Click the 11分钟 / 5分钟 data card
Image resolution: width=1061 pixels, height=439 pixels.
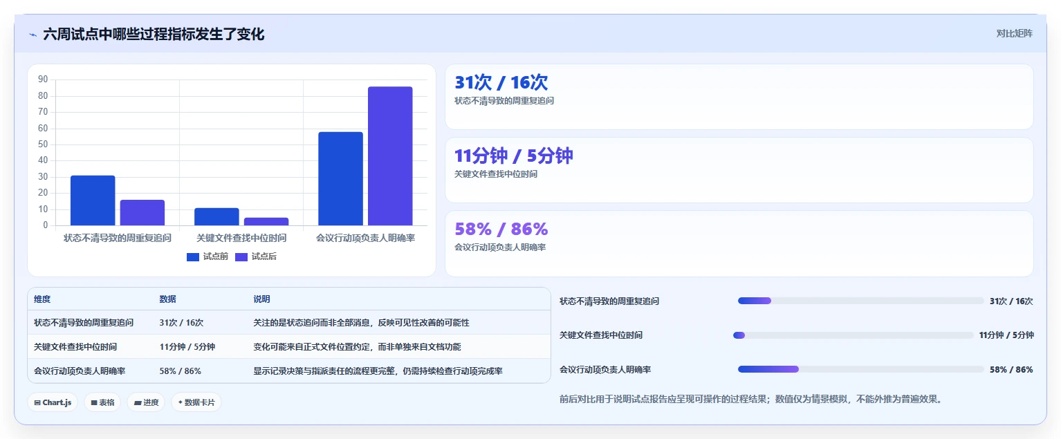(x=739, y=170)
